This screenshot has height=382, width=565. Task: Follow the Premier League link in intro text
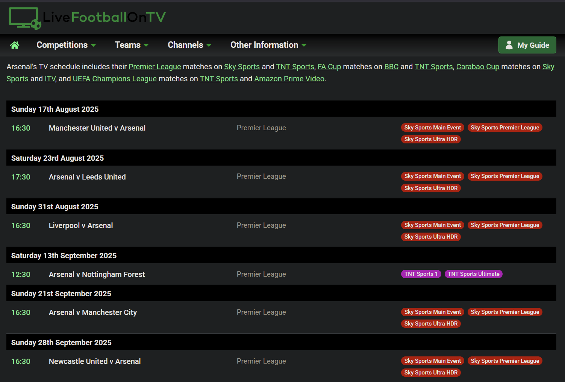tap(155, 67)
